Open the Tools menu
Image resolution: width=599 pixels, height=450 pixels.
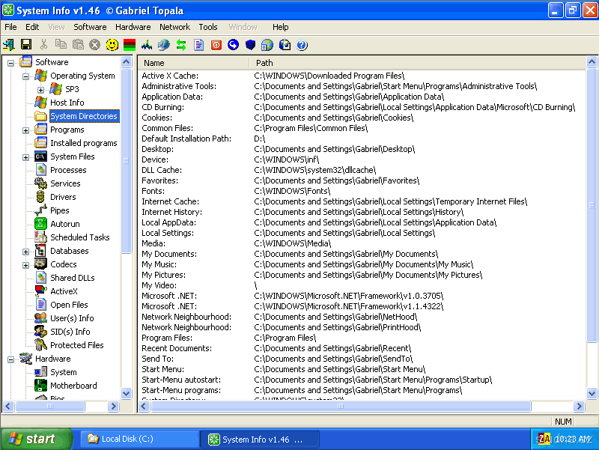[x=208, y=27]
